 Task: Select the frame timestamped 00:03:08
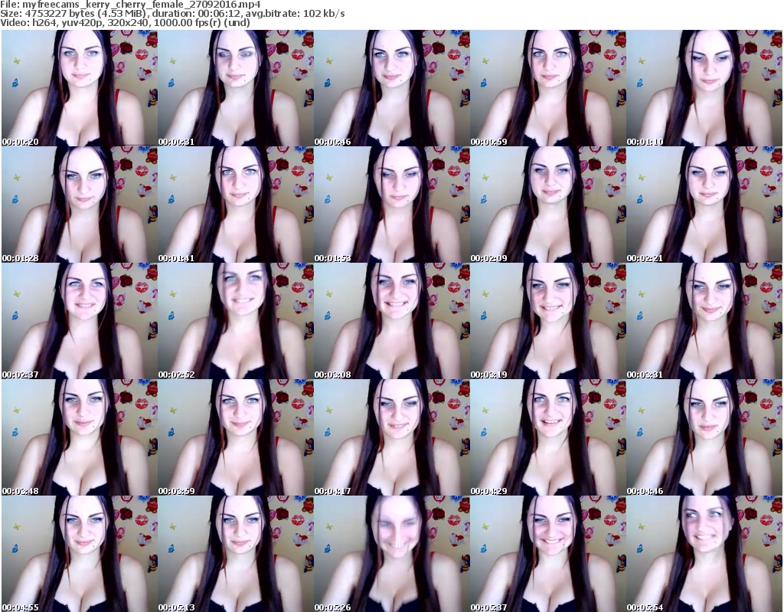coord(391,321)
